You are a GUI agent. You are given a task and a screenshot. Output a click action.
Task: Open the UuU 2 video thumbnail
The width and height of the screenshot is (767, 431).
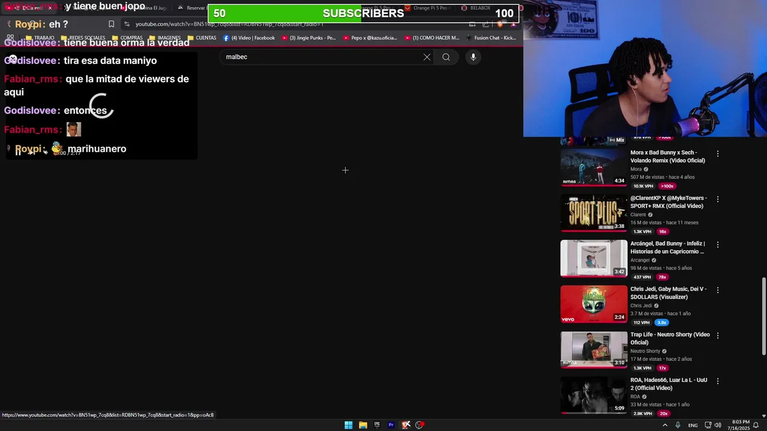tap(594, 394)
